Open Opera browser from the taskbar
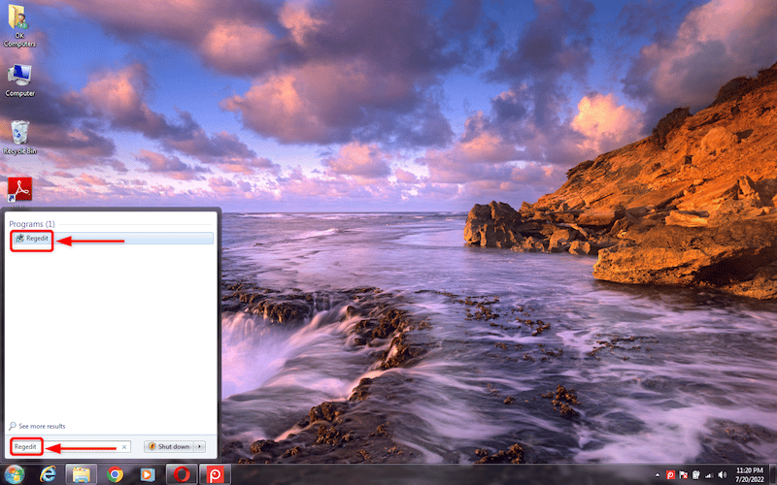Screen dimensions: 777x485 click(180, 474)
